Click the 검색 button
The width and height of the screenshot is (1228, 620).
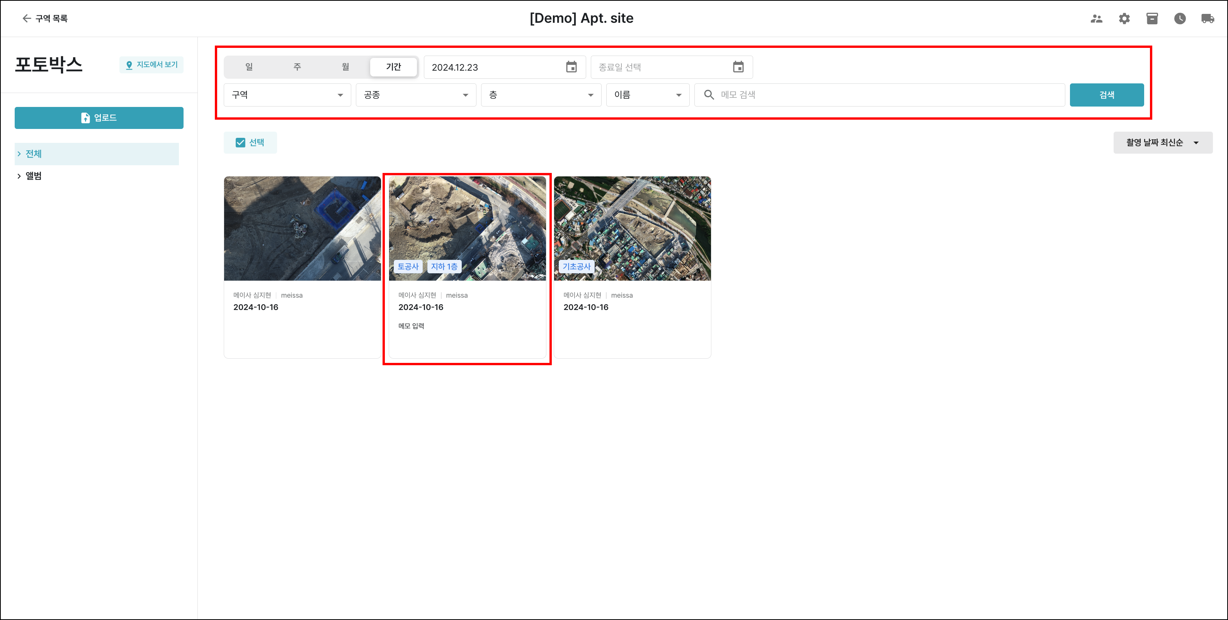pos(1106,95)
